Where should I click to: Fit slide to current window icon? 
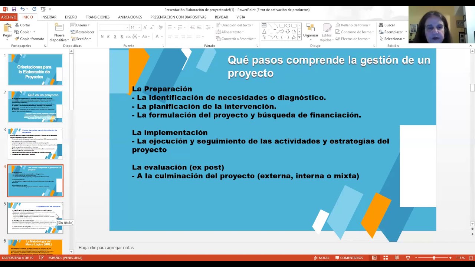[471, 258]
